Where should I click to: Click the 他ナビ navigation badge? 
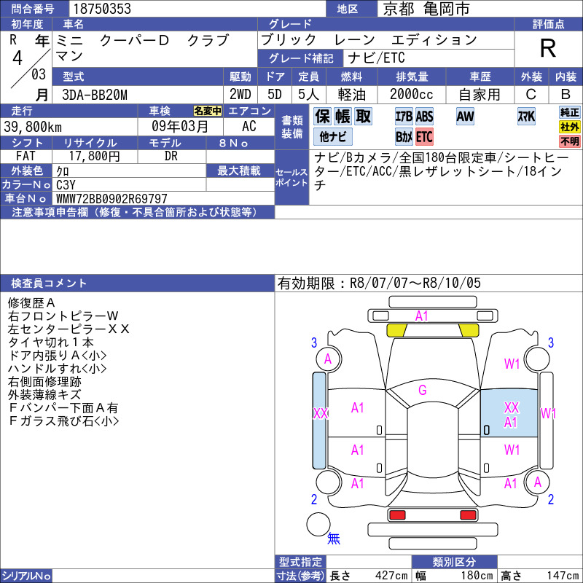click(333, 137)
